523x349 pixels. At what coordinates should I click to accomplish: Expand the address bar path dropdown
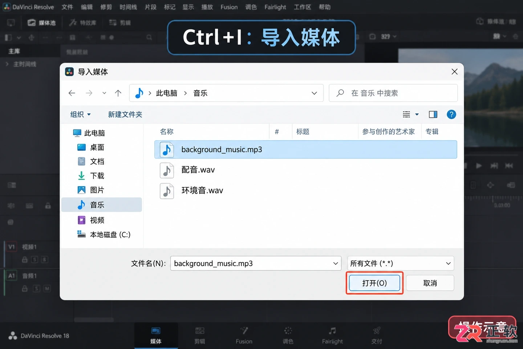(314, 93)
